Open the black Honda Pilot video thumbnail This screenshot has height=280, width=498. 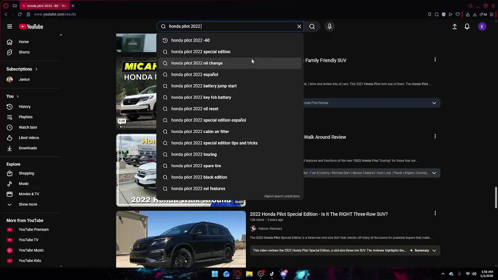[x=181, y=239]
